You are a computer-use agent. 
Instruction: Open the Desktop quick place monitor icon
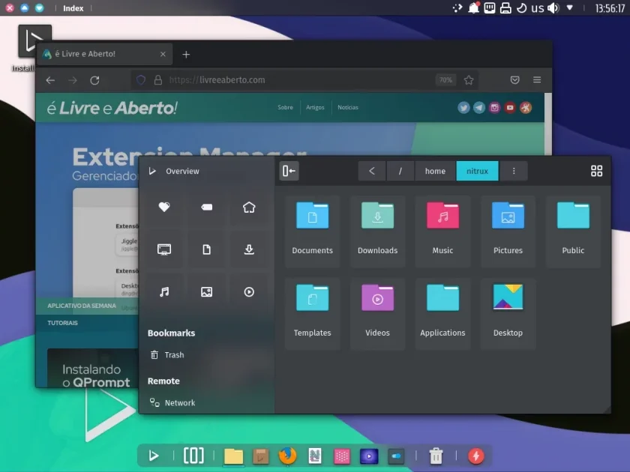click(164, 249)
